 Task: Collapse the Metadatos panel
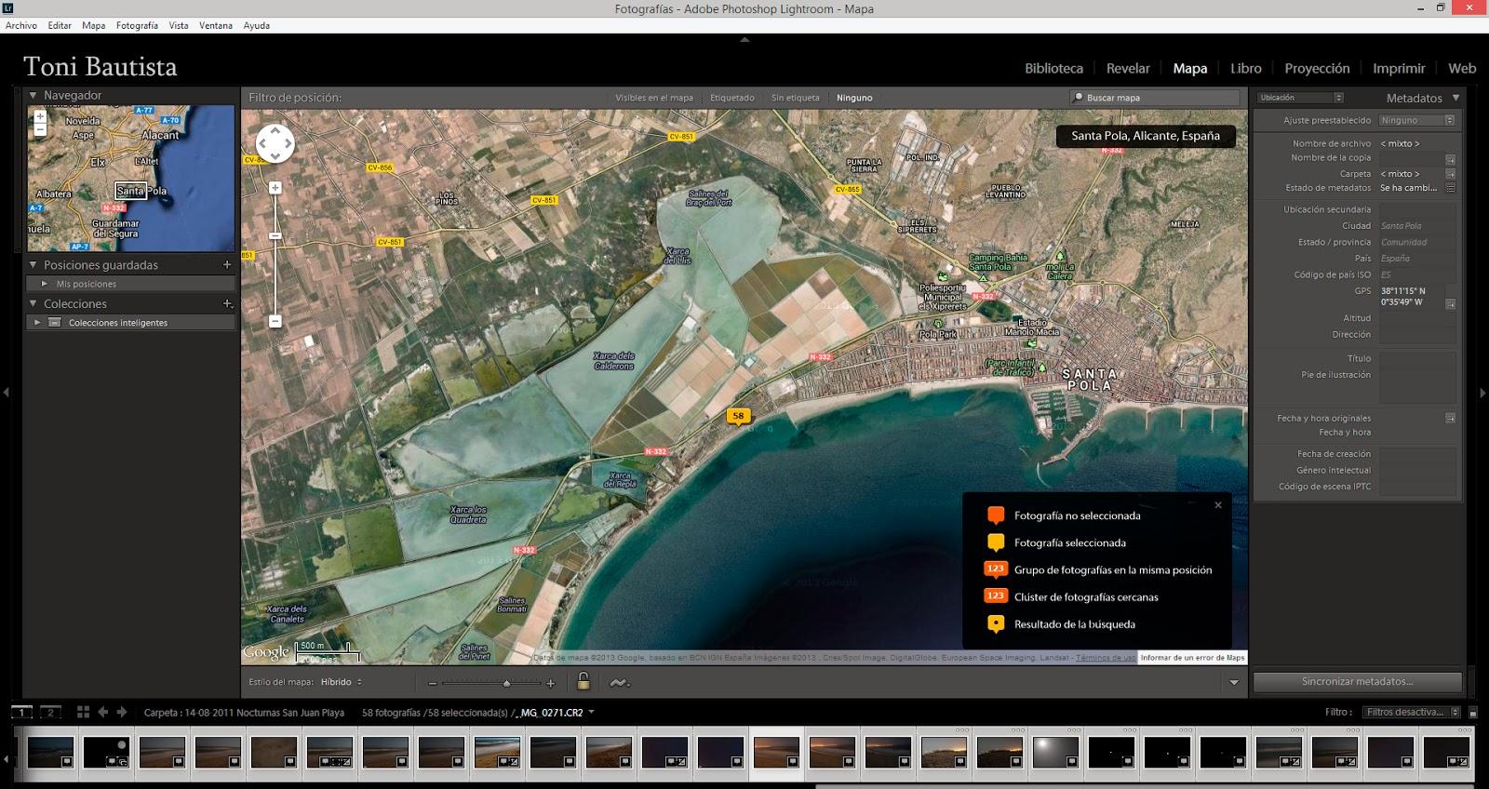[1456, 98]
